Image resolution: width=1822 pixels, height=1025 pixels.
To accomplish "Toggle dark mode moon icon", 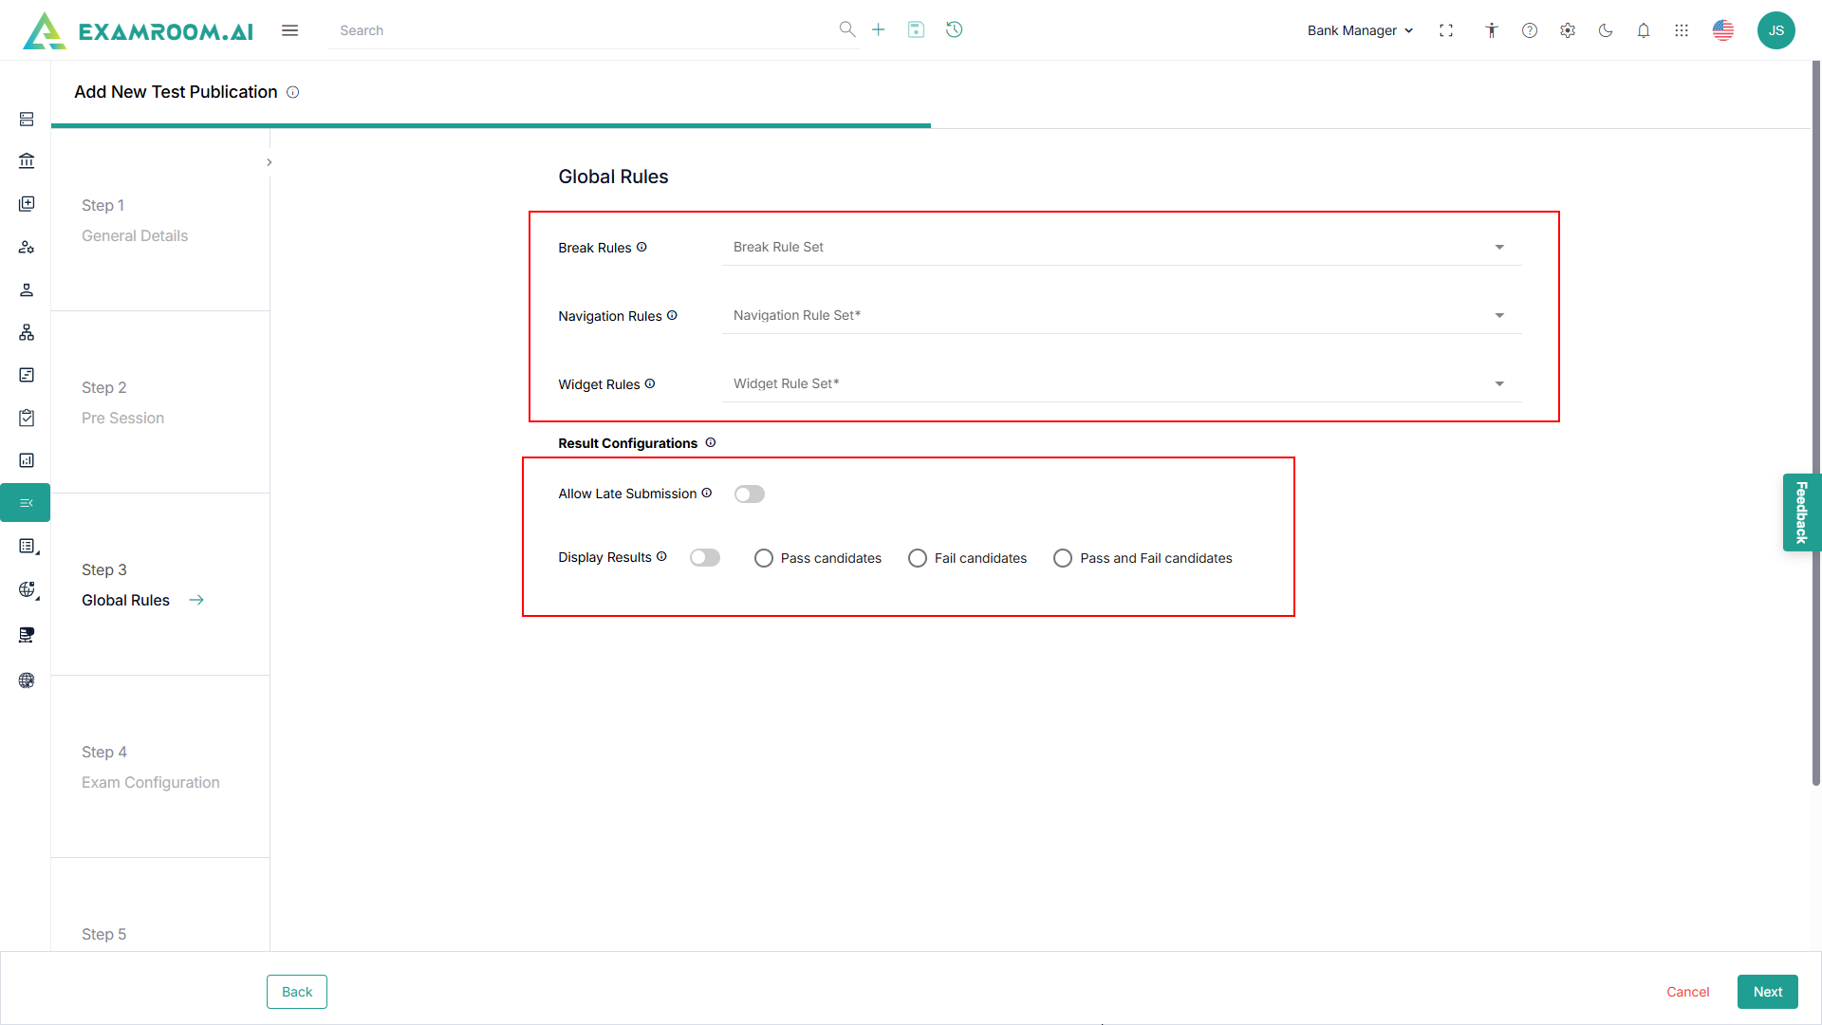I will (x=1606, y=30).
